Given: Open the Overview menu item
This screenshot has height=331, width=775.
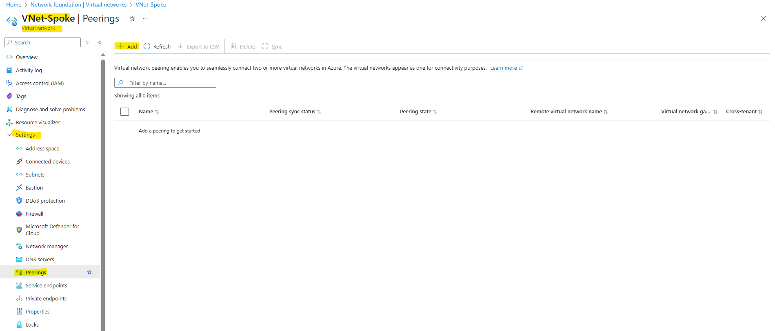Looking at the screenshot, I should click(x=50, y=57).
